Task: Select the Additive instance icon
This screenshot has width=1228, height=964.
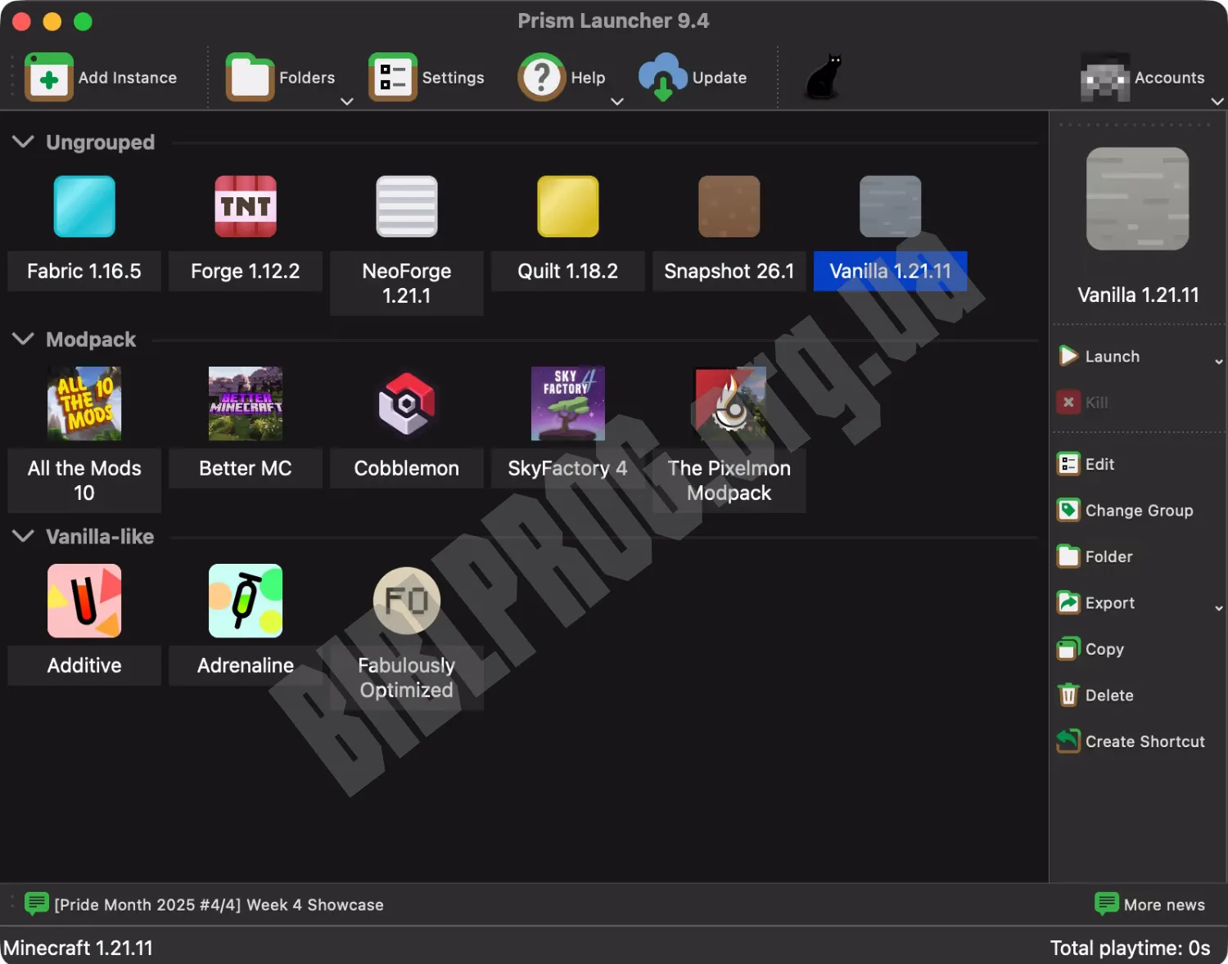Action: [x=84, y=601]
